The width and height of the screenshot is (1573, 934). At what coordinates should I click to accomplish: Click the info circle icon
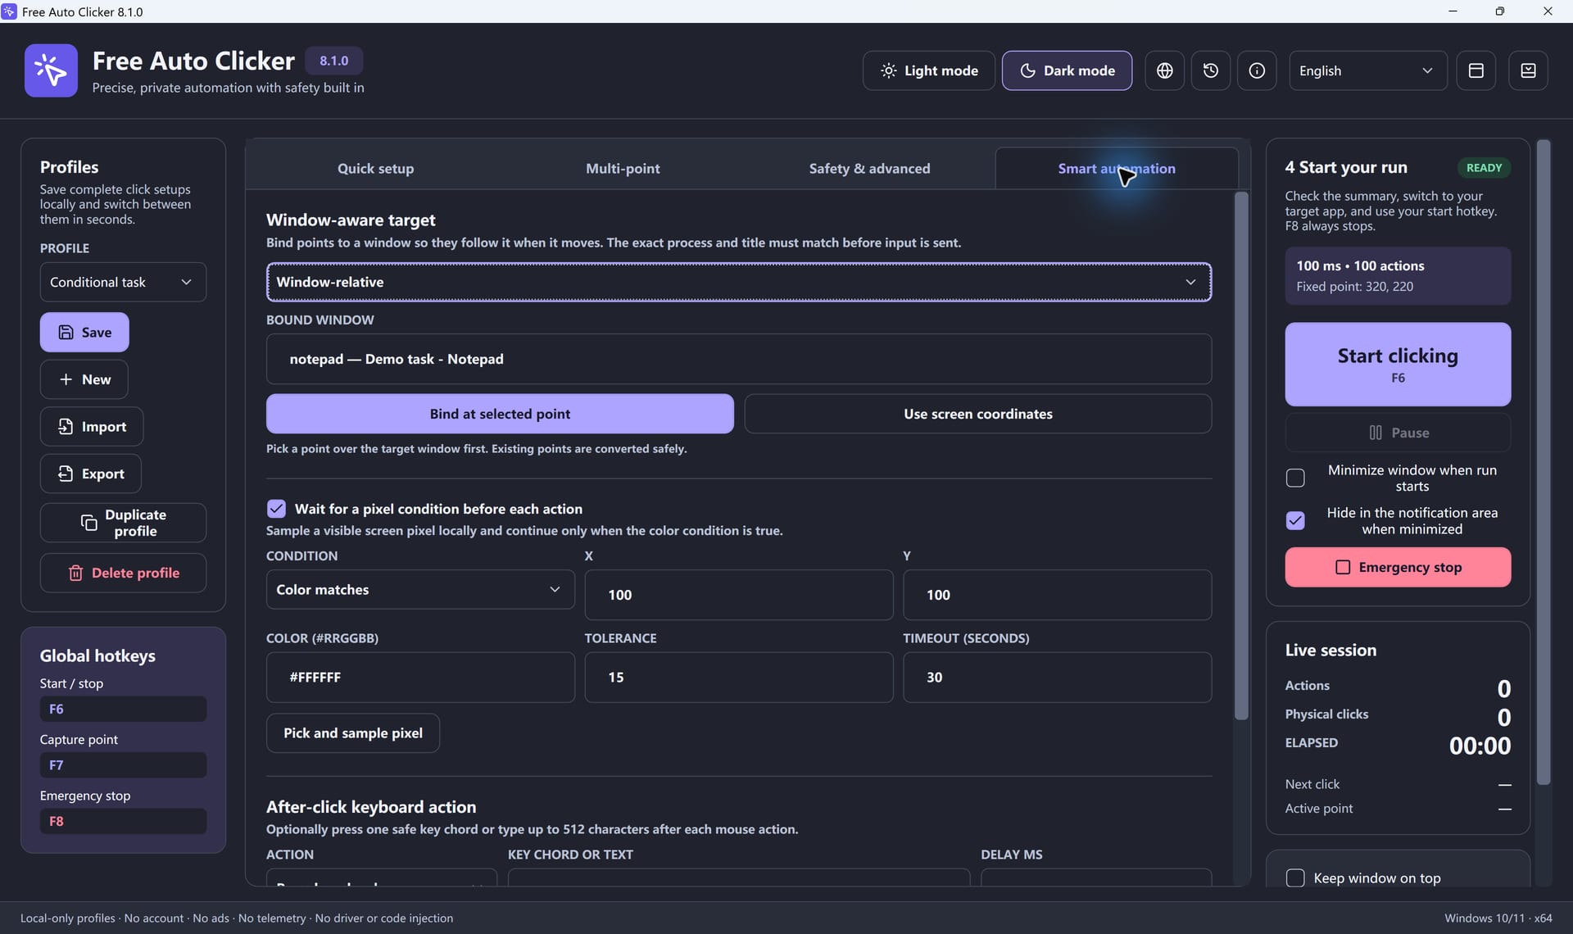click(1257, 70)
